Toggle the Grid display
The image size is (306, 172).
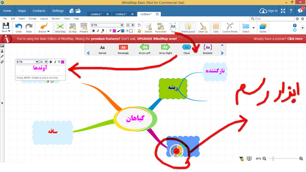(216, 28)
